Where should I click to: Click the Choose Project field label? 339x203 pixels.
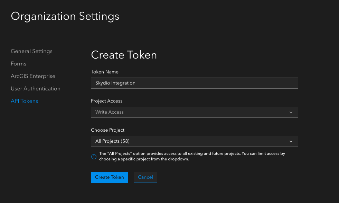(108, 130)
